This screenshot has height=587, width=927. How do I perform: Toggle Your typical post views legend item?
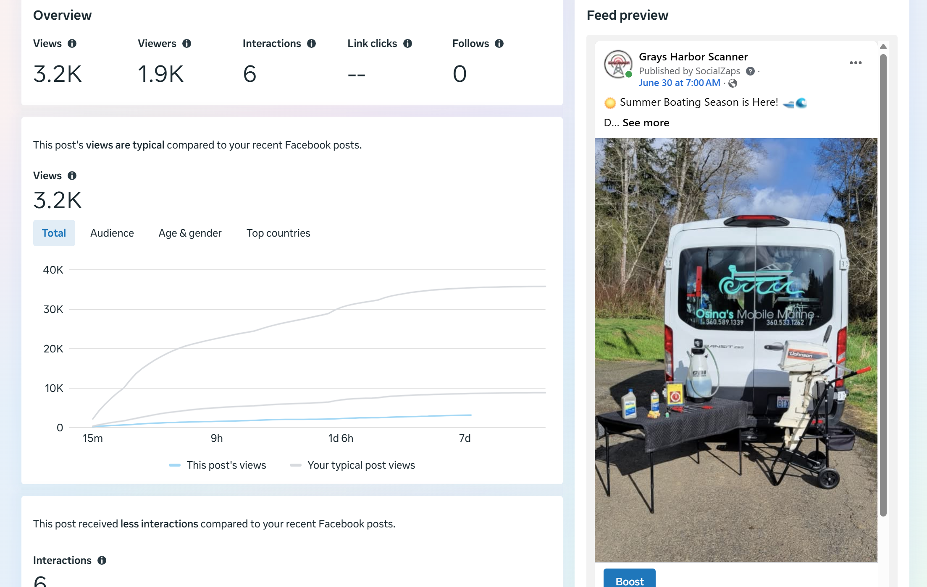click(x=352, y=465)
